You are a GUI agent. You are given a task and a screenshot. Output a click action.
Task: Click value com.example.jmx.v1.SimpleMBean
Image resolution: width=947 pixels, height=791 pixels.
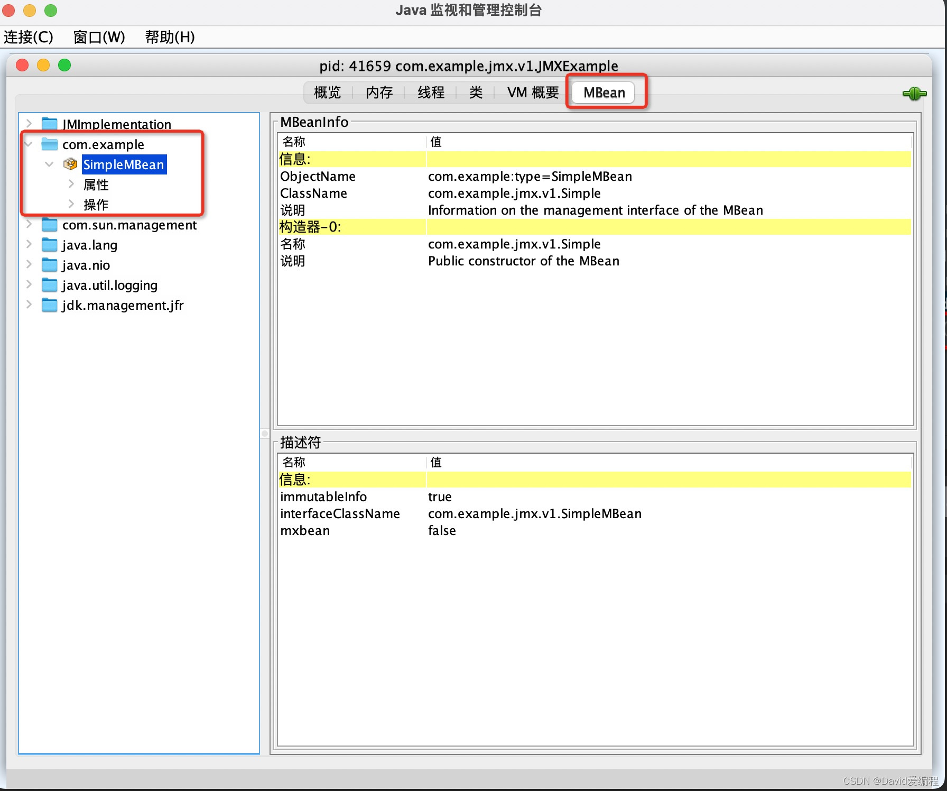(535, 513)
